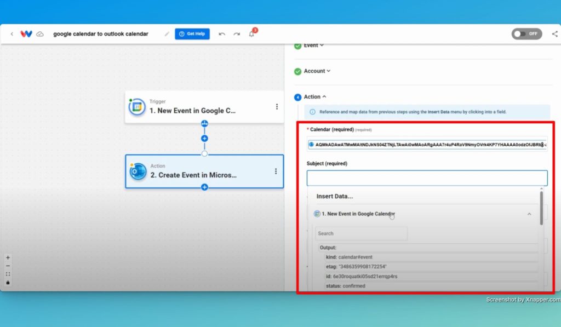Expand the Account section
Image resolution: width=561 pixels, height=327 pixels.
pos(317,71)
